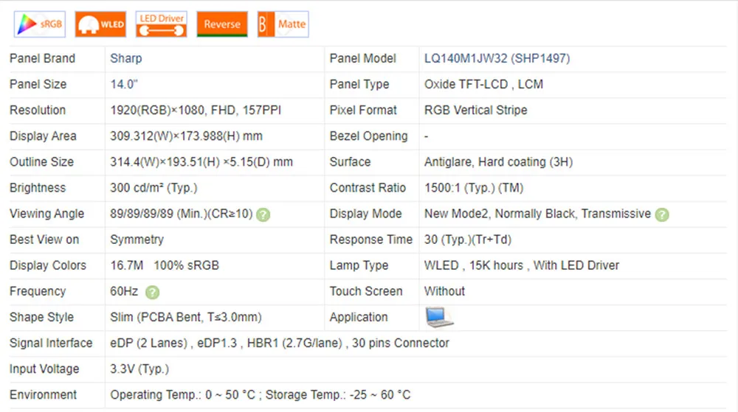Click the Reverse badge
Screen dimensions: 738x412
[x=222, y=24]
